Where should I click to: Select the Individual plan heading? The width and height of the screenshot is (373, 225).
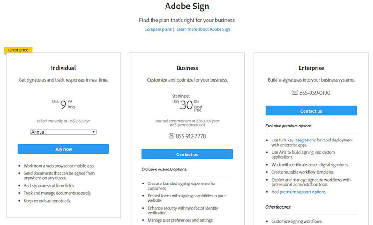(x=63, y=68)
